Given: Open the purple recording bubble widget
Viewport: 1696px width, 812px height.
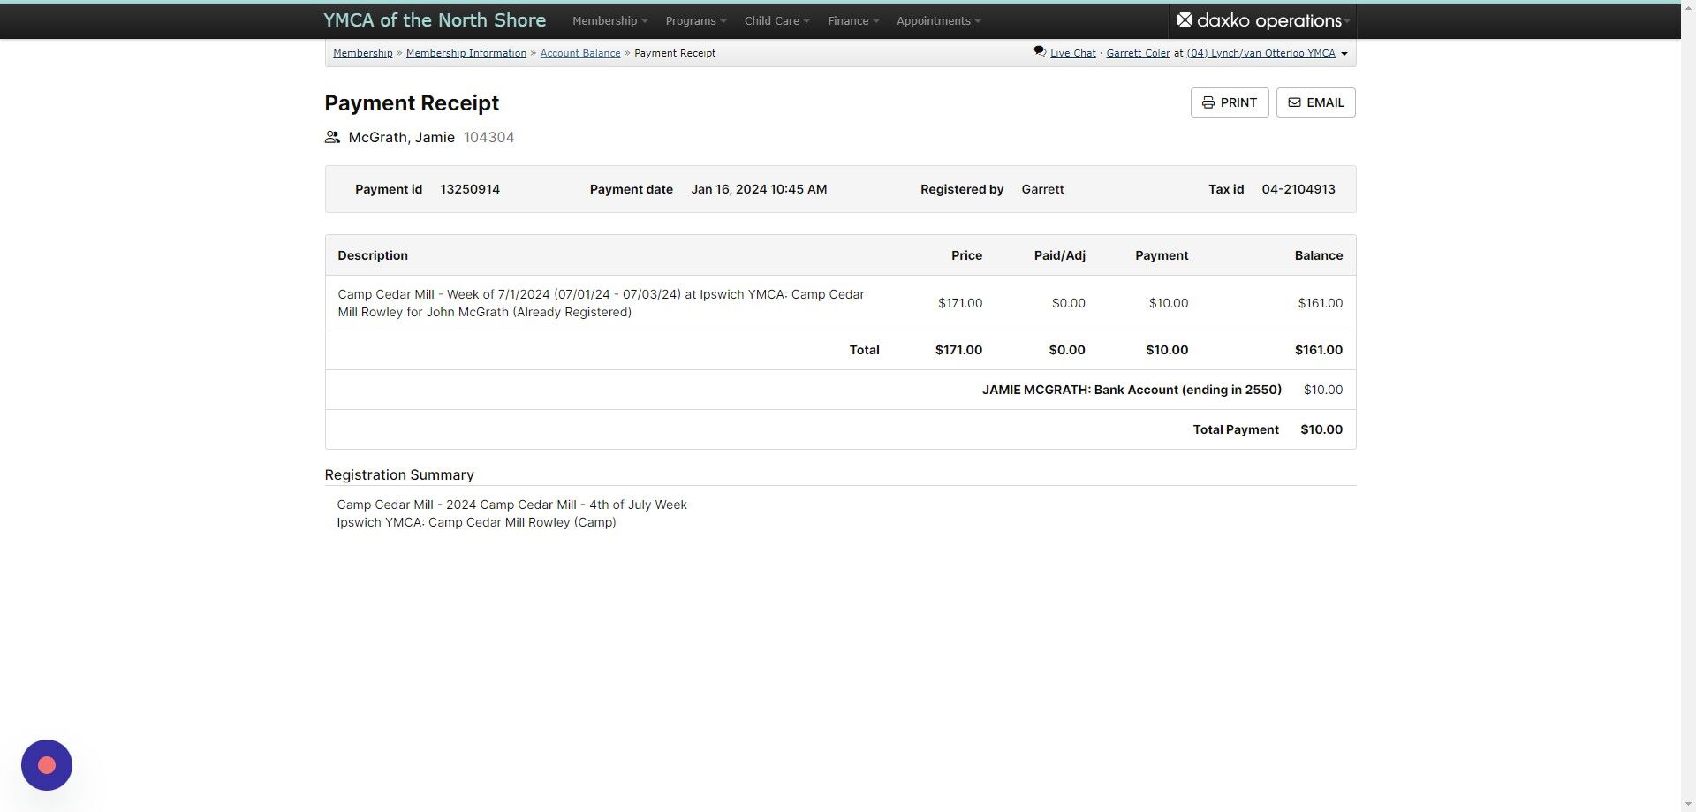Looking at the screenshot, I should 47,765.
